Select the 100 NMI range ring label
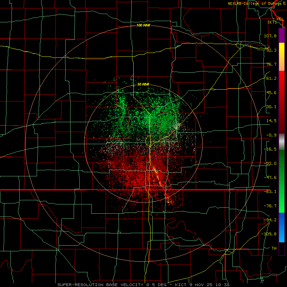The width and height of the screenshot is (287, 287). [143, 25]
